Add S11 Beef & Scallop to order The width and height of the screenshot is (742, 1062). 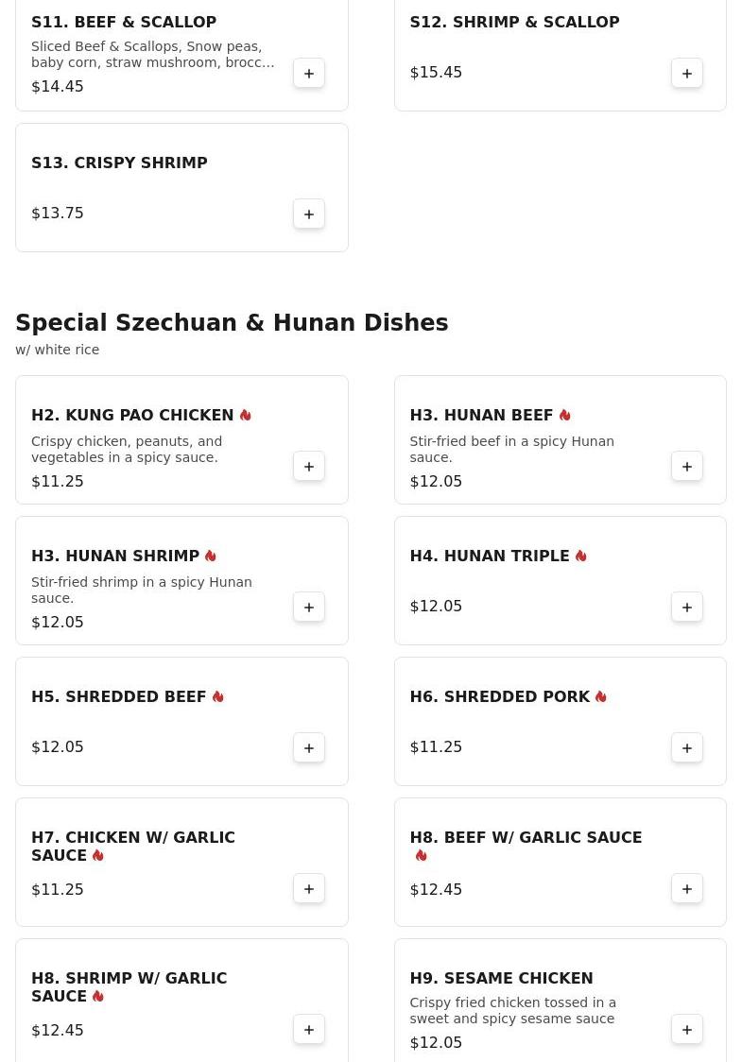point(309,74)
